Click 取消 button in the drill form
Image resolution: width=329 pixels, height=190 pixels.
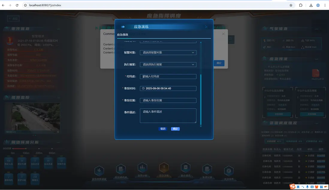click(163, 129)
